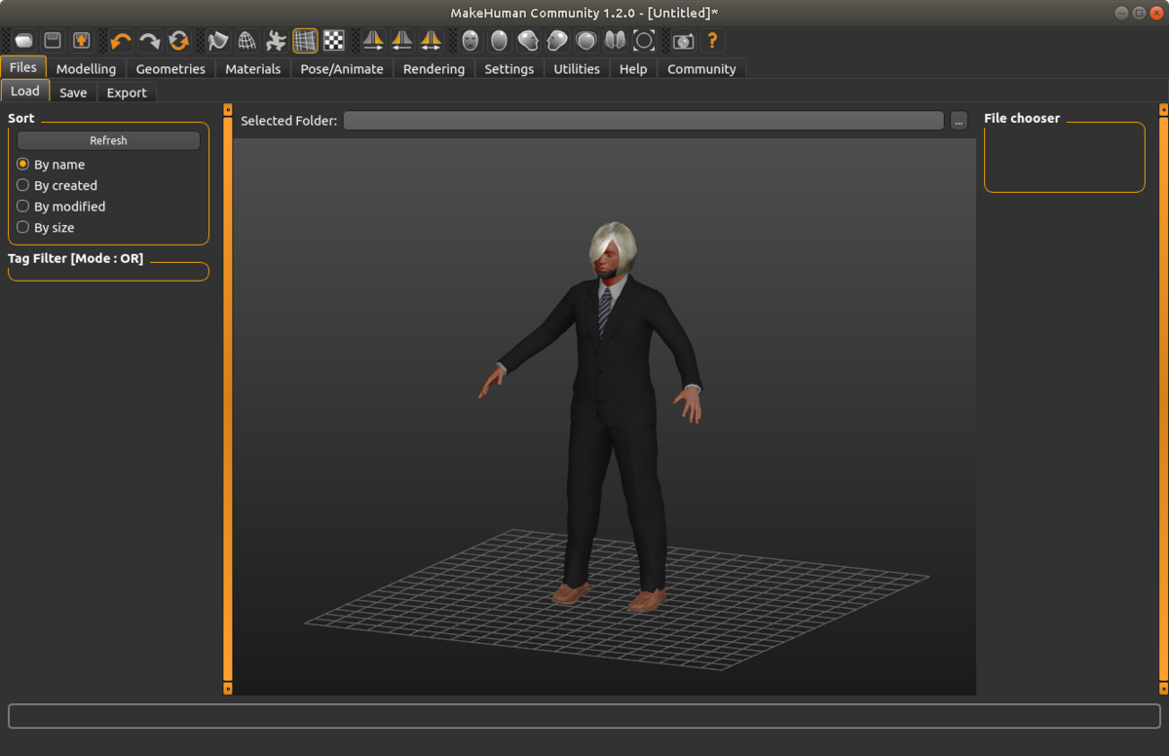This screenshot has height=756, width=1169.
Task: Select the By name sort option
Action: click(23, 165)
